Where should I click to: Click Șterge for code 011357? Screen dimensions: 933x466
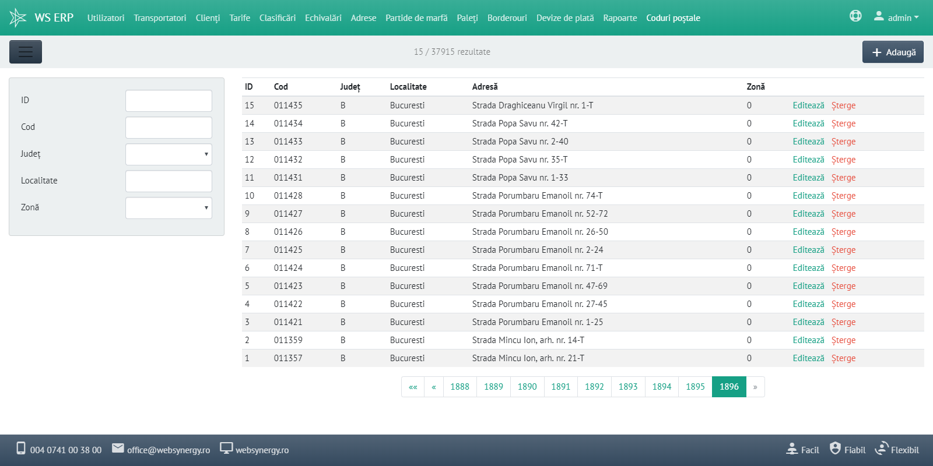pyautogui.click(x=843, y=358)
